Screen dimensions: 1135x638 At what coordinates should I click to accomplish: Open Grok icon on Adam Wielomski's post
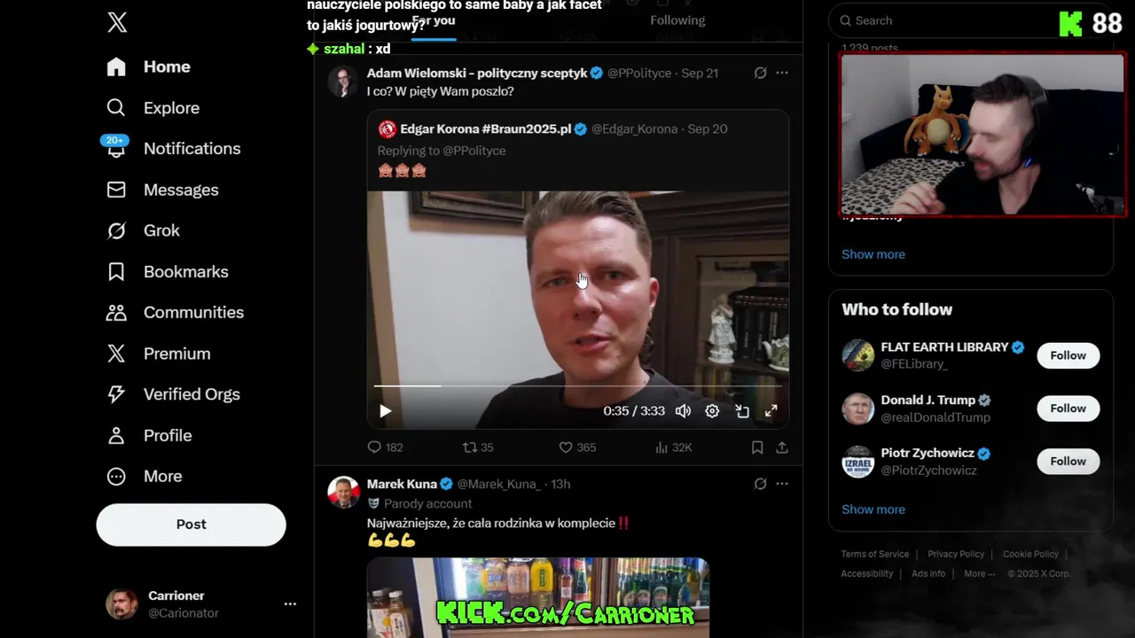coord(760,73)
